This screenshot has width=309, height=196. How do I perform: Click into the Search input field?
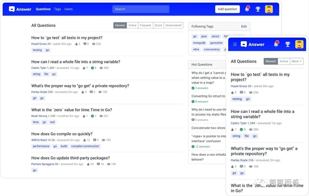[x=141, y=9]
